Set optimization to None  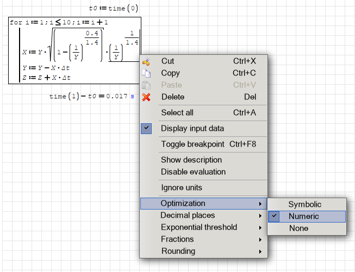(298, 228)
